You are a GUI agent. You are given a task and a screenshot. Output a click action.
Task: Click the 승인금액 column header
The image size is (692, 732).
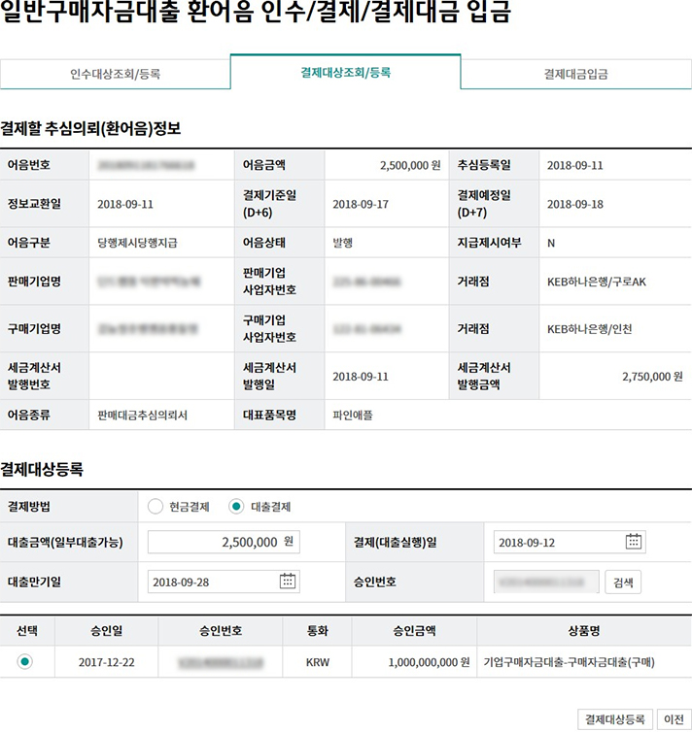tap(418, 630)
